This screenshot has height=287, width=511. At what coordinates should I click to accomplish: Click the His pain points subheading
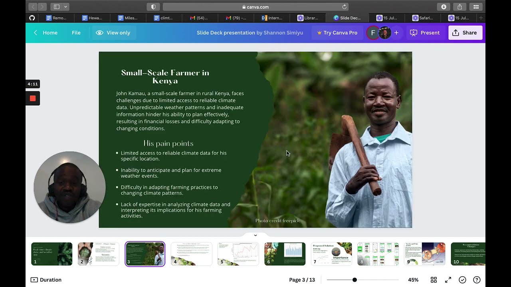click(x=168, y=143)
